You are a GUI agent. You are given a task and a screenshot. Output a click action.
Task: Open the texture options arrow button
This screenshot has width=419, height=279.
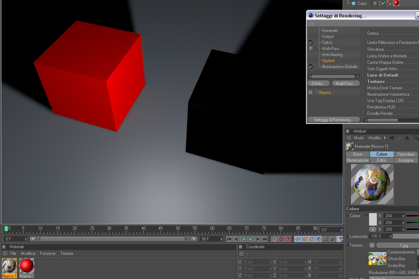pyautogui.click(x=372, y=245)
